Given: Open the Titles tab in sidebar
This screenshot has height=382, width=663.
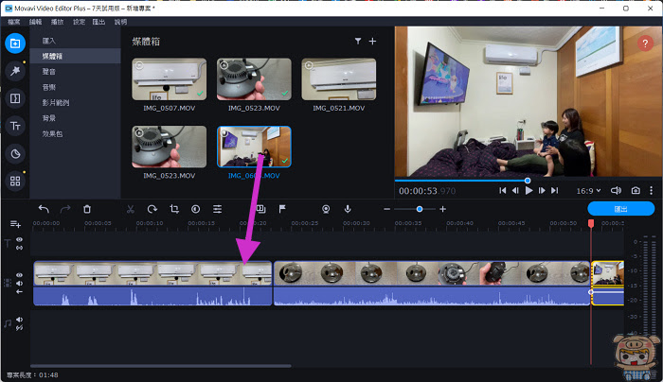Looking at the screenshot, I should [x=15, y=126].
